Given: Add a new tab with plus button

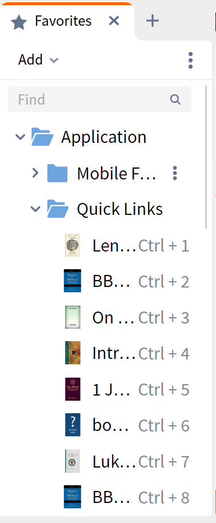Looking at the screenshot, I should (153, 21).
